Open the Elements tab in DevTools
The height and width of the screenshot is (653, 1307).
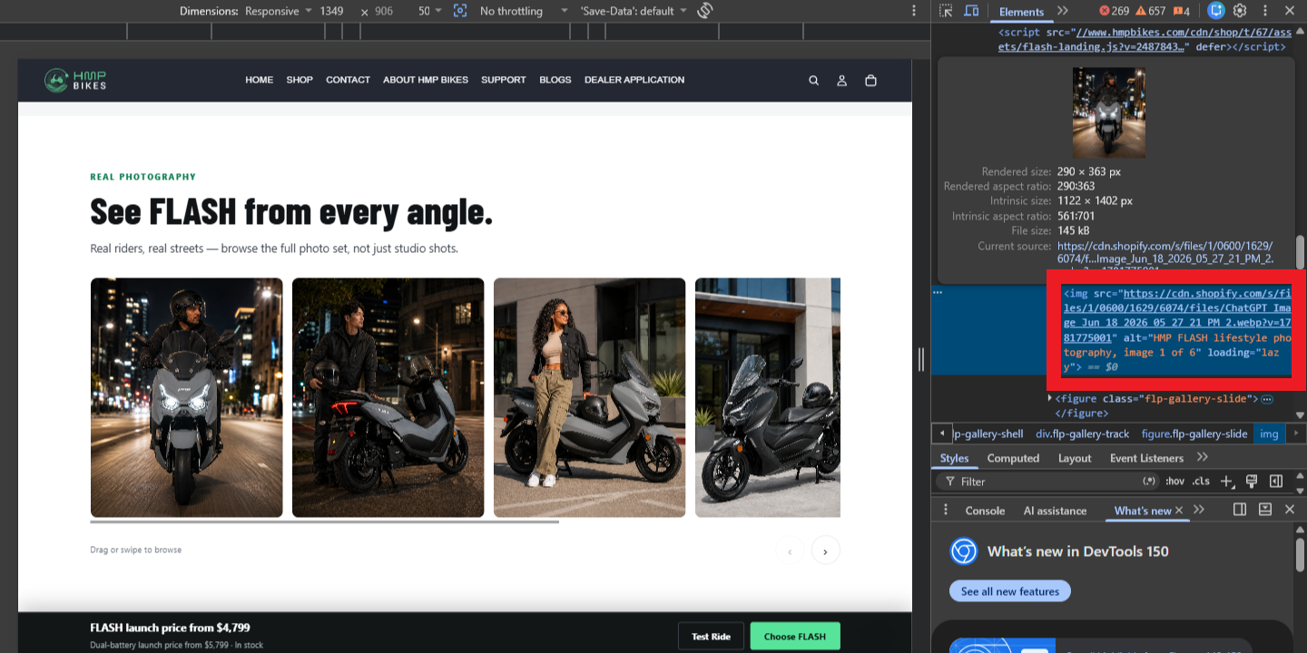[1021, 12]
